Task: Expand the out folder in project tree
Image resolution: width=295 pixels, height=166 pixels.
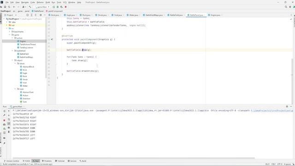Action: pyautogui.click(x=7, y=25)
